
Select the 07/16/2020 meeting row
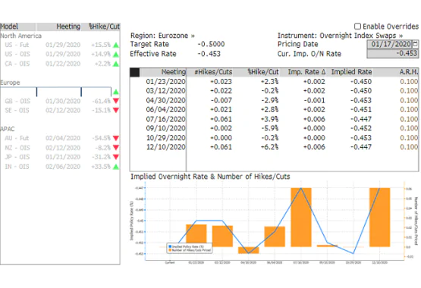275,119
